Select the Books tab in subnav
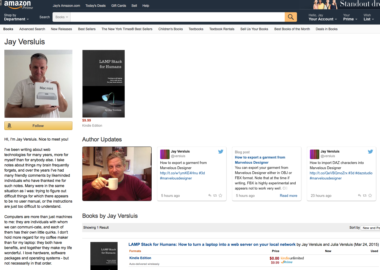This screenshot has height=270, width=380. click(x=8, y=29)
